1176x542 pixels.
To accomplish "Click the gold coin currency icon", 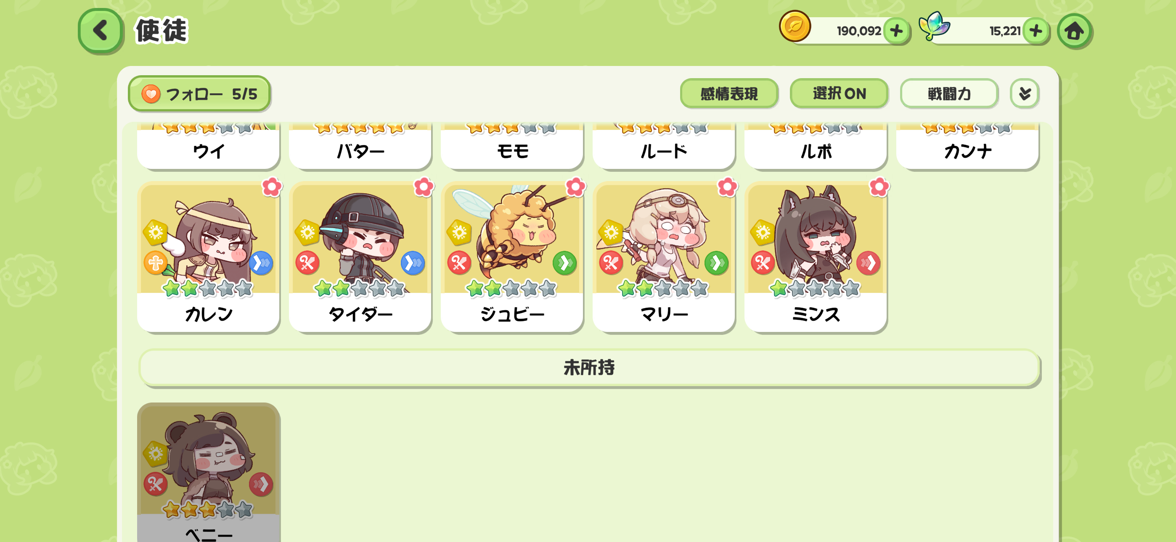I will click(795, 26).
